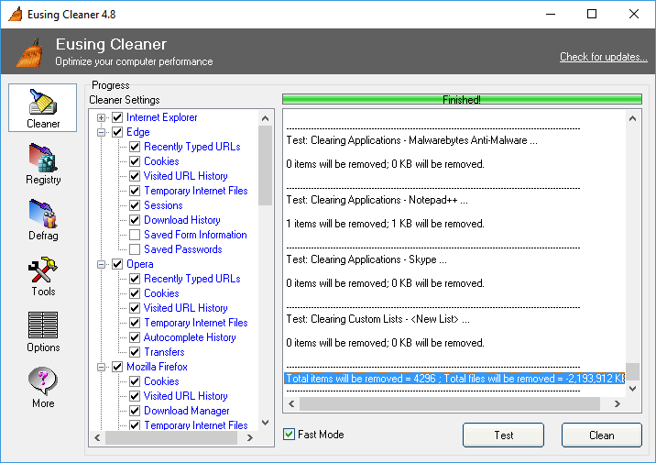Select Edge Temporary Internet Files item
Viewport: 656px width, 463px height.
[196, 191]
